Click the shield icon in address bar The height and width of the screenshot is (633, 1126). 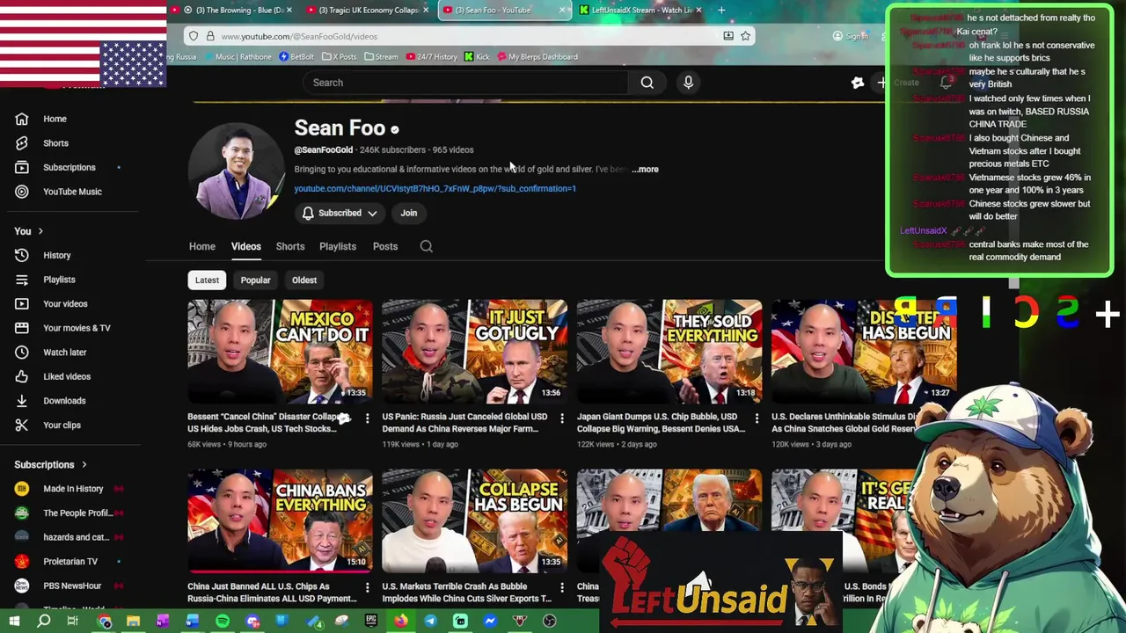(x=193, y=36)
